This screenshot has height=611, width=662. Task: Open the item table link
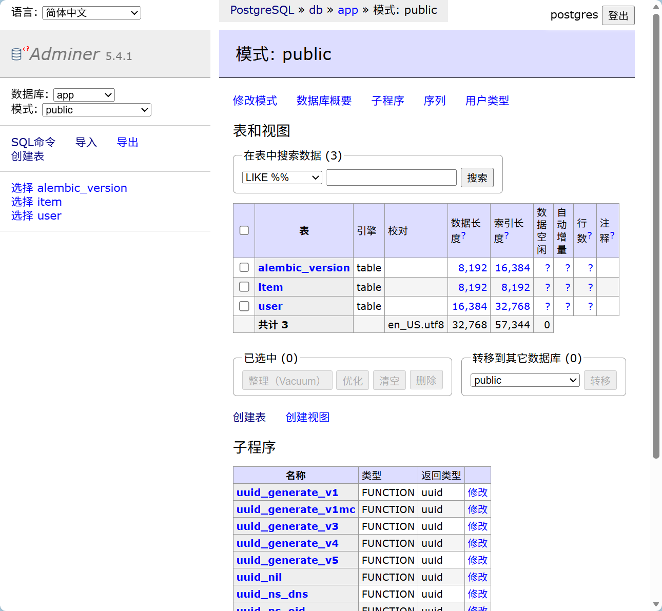click(x=270, y=287)
